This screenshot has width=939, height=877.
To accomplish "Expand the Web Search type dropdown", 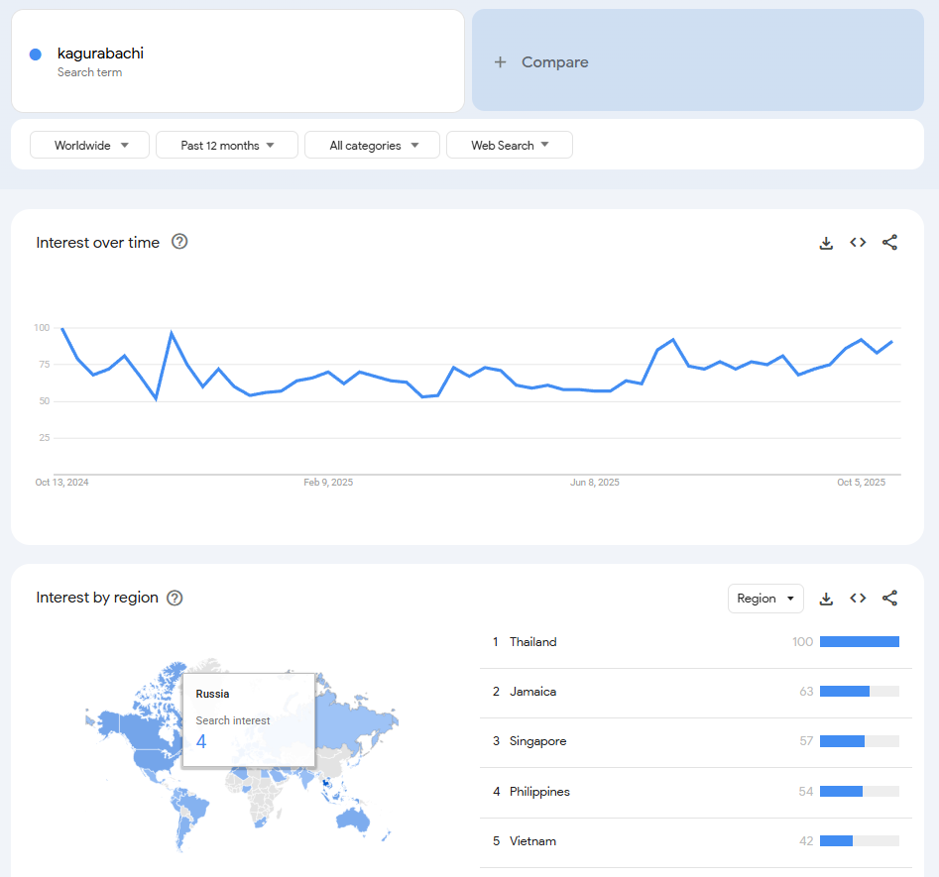I will [510, 146].
